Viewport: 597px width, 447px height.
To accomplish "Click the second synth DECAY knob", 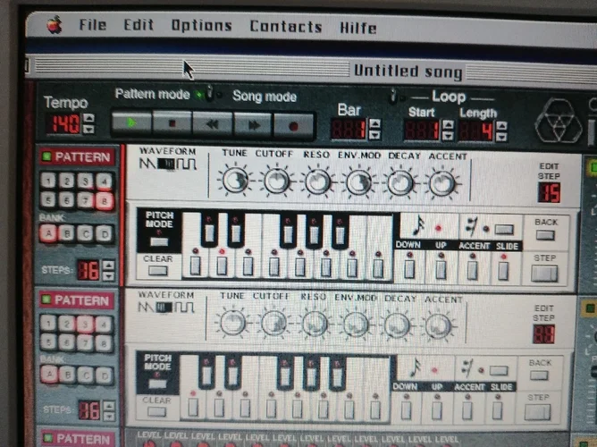I will [x=396, y=325].
